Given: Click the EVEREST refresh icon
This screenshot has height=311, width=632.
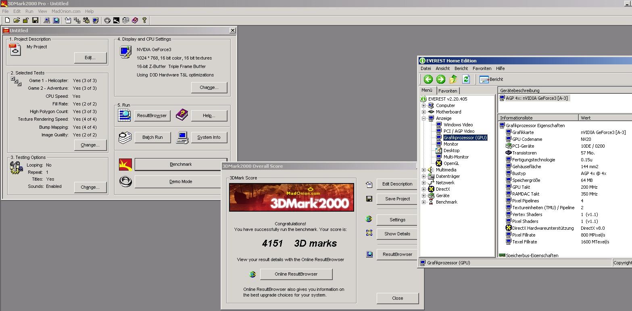Looking at the screenshot, I should point(466,79).
